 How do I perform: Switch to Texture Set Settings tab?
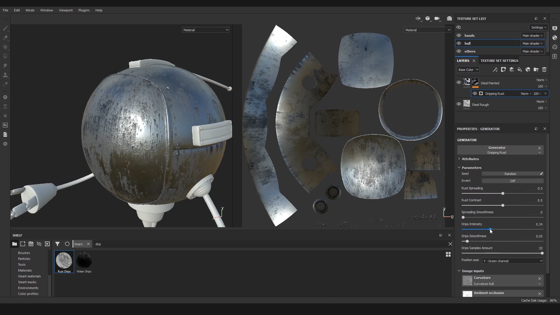[499, 61]
